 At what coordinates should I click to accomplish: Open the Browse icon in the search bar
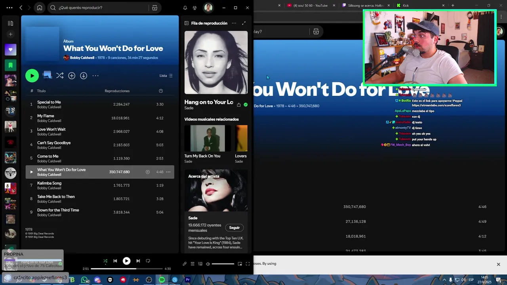(155, 8)
